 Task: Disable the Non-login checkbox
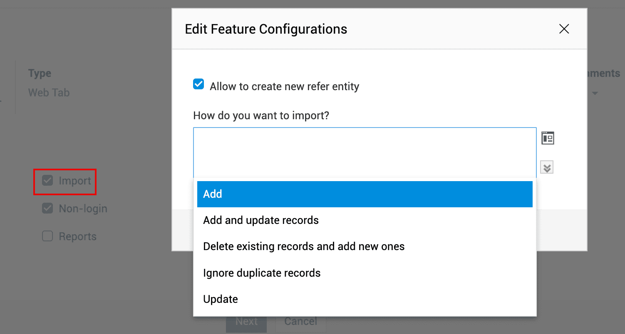tap(47, 208)
